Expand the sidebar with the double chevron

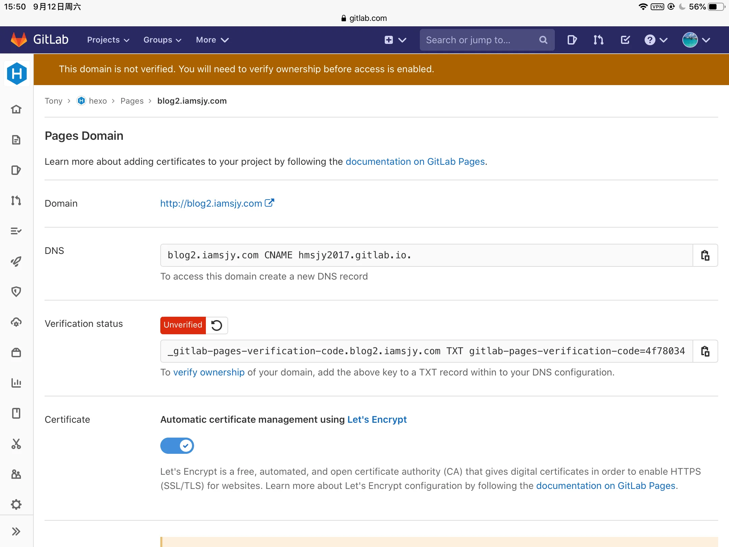pyautogui.click(x=16, y=531)
